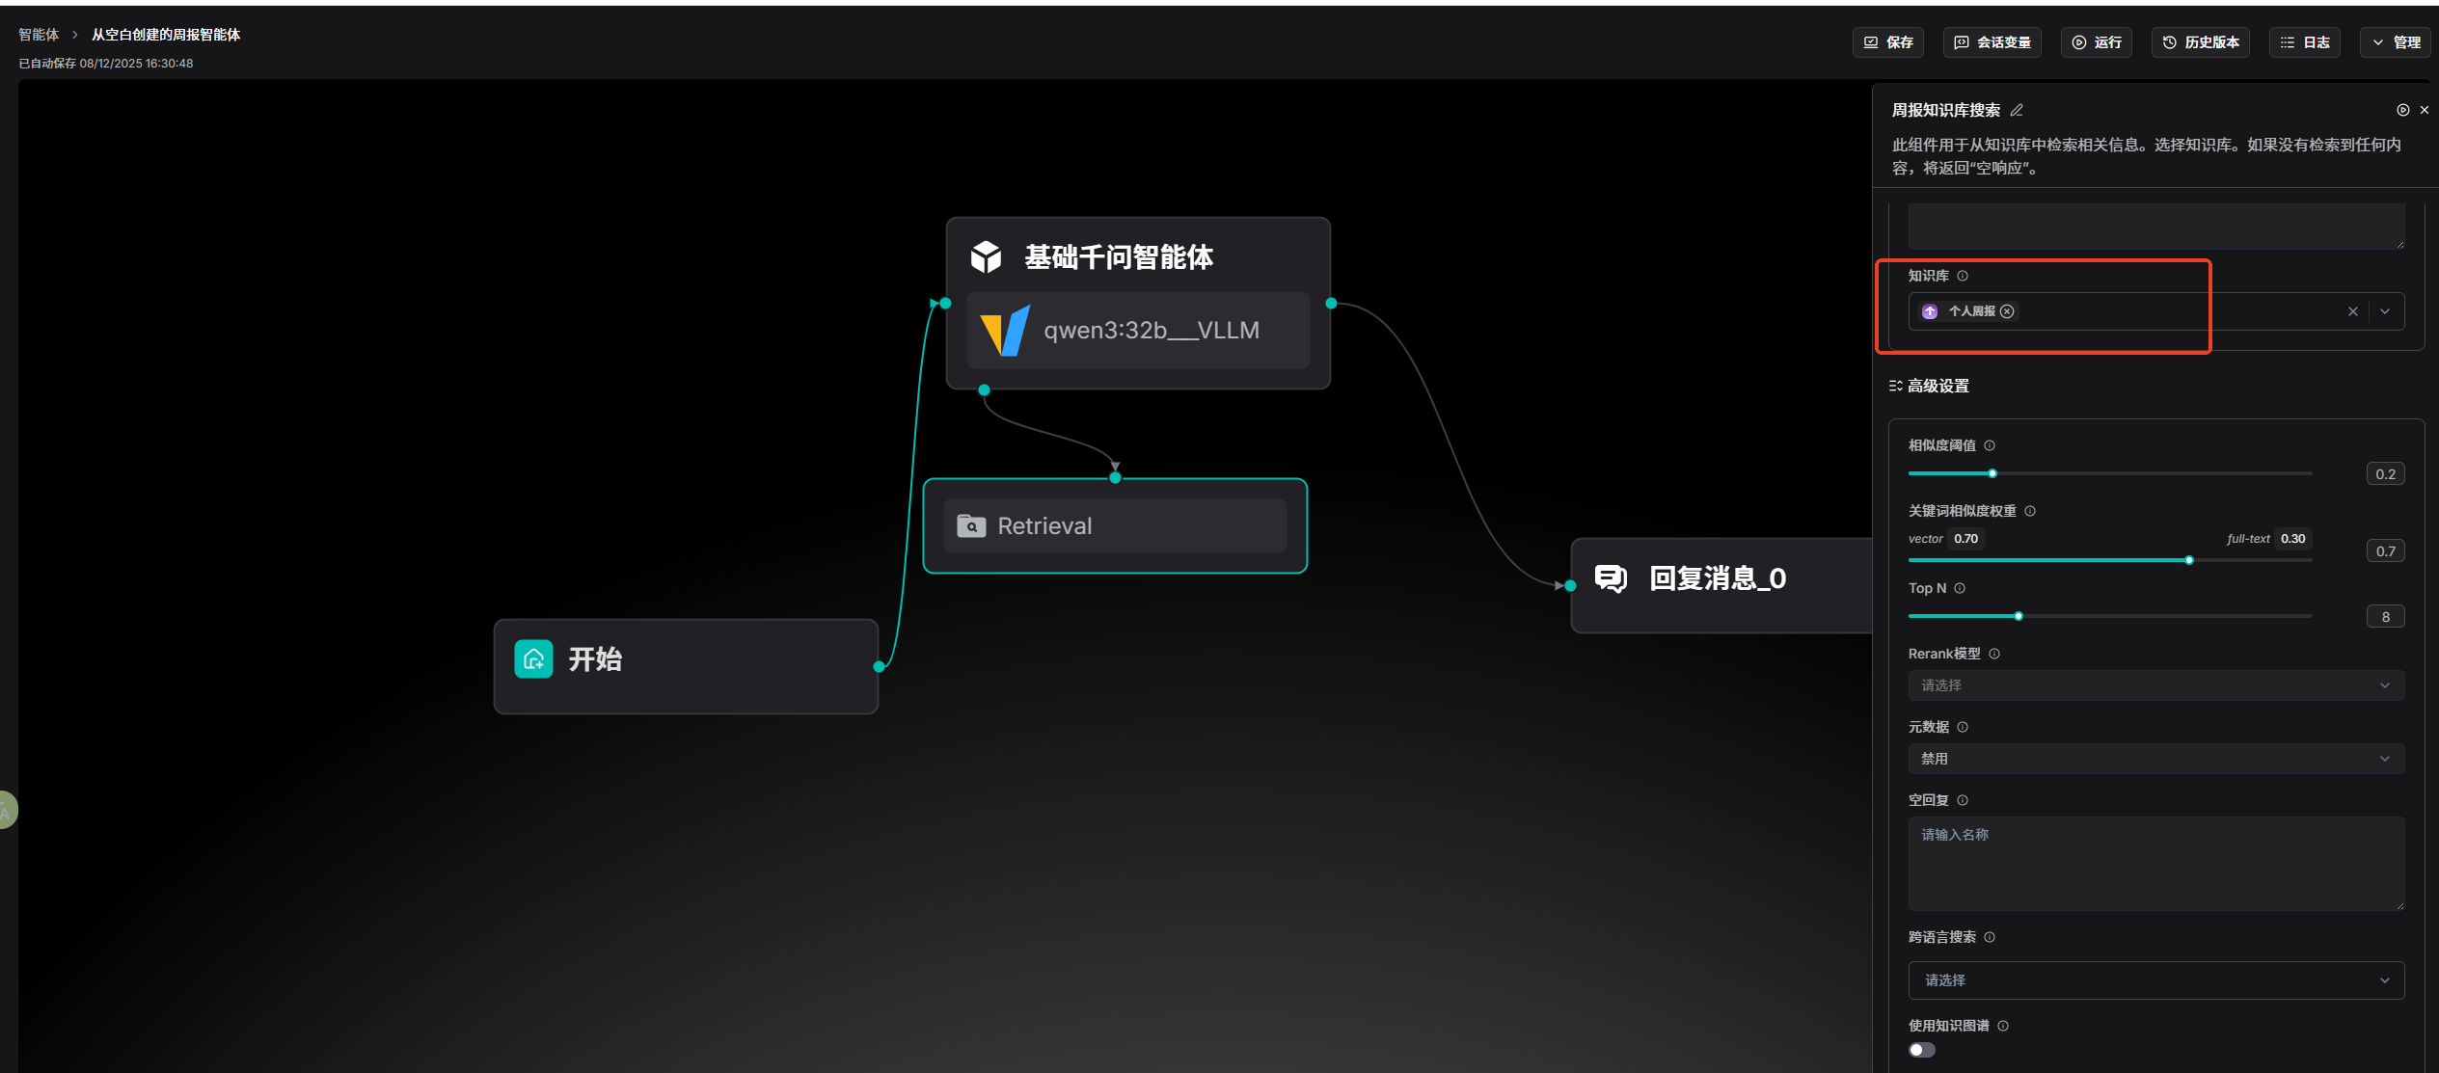Open the 元数据 dropdown showing 禁用

point(2155,759)
